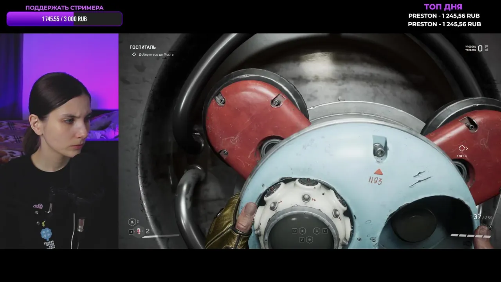Click the E key prompt
The width and height of the screenshot is (501, 282).
(x=324, y=231)
